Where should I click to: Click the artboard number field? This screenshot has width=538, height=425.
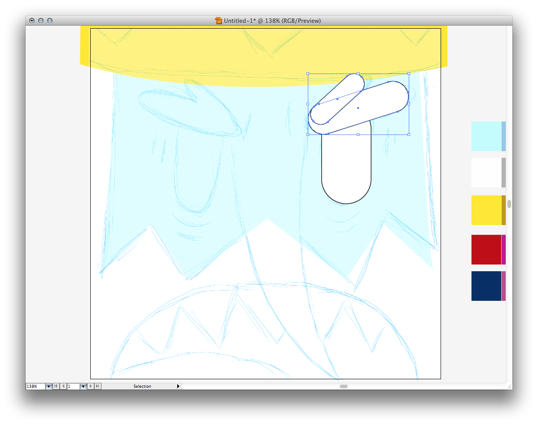[x=73, y=386]
